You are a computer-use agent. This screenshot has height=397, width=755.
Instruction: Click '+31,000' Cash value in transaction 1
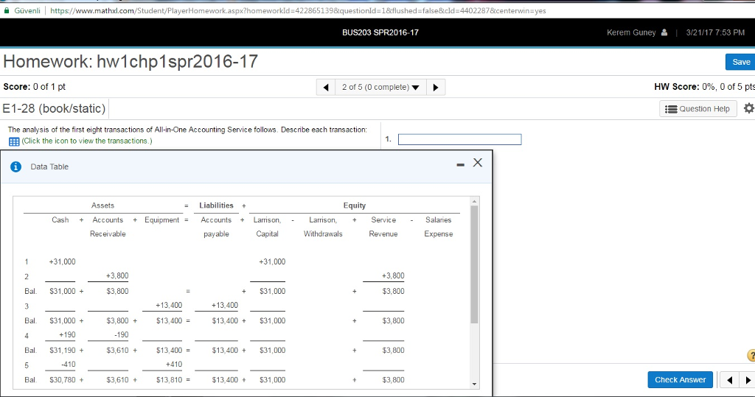62,261
